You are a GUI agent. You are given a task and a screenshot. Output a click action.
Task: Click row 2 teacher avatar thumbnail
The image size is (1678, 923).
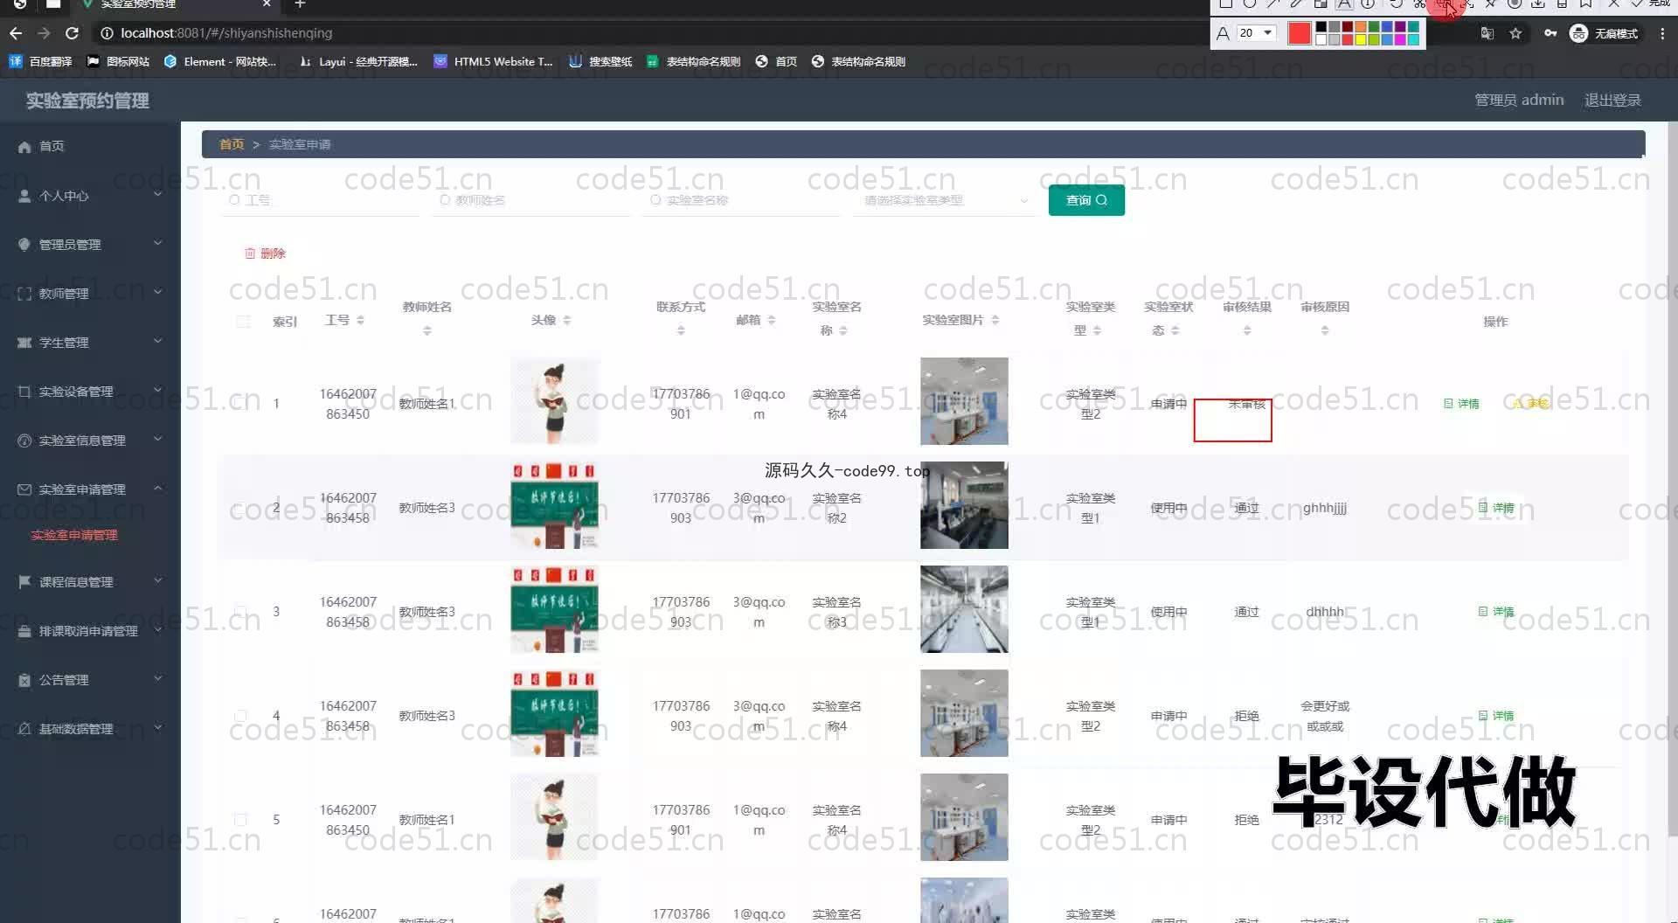coord(554,505)
